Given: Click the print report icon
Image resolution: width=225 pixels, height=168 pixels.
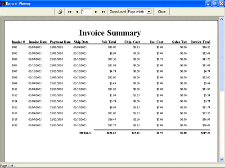Looking at the screenshot, I should pos(60,12).
